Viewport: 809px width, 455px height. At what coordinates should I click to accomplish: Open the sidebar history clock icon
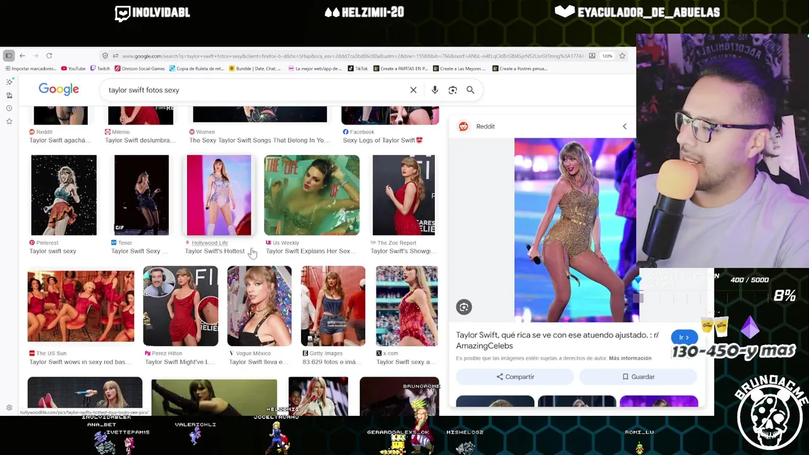(x=9, y=108)
